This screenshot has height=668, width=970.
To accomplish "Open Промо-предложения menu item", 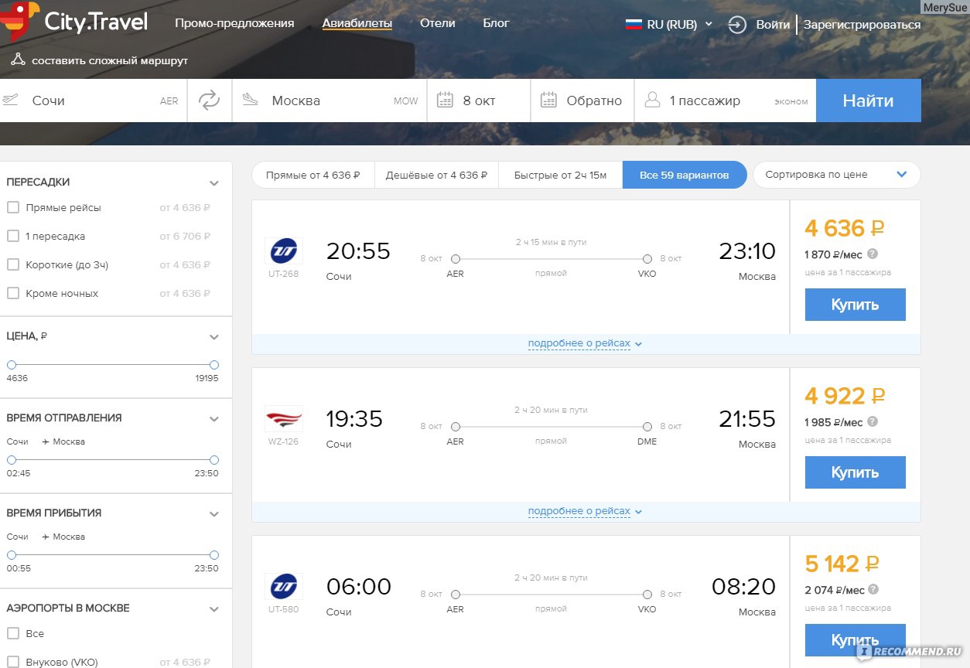I will coord(234,23).
